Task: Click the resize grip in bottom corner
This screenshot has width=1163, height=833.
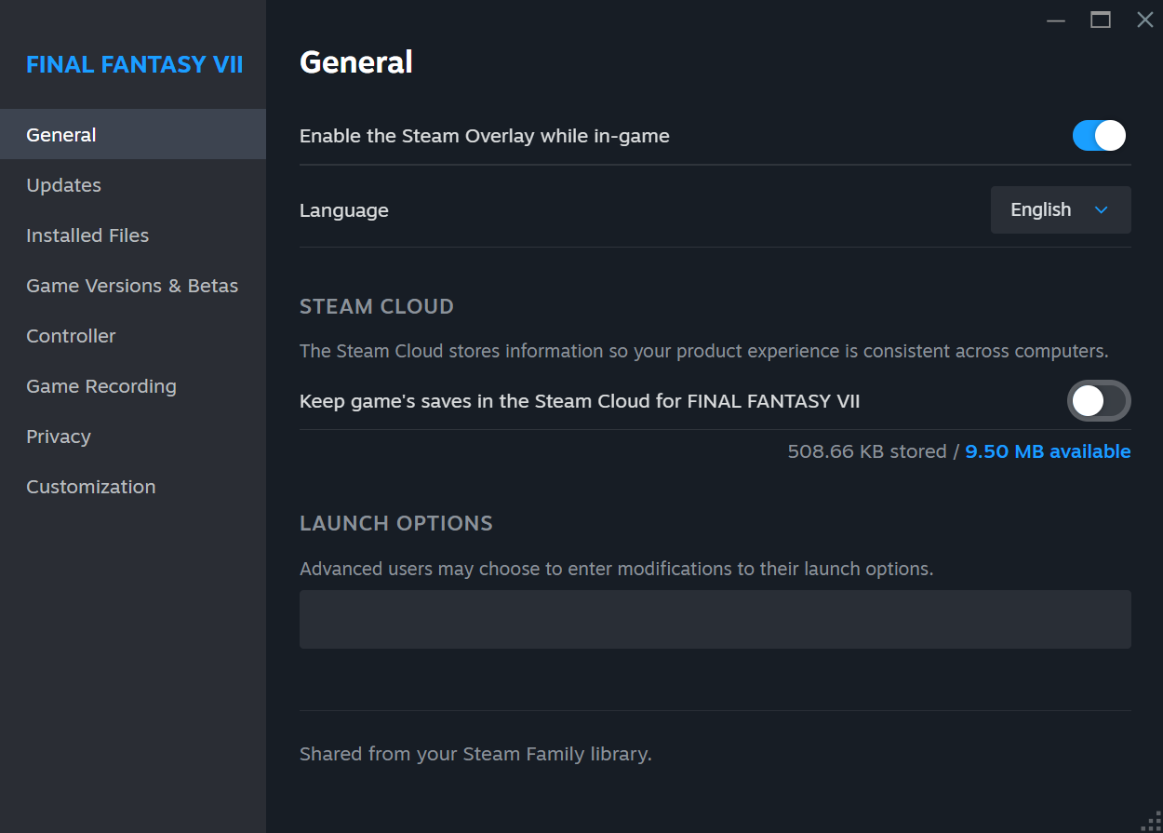Action: 1151,821
